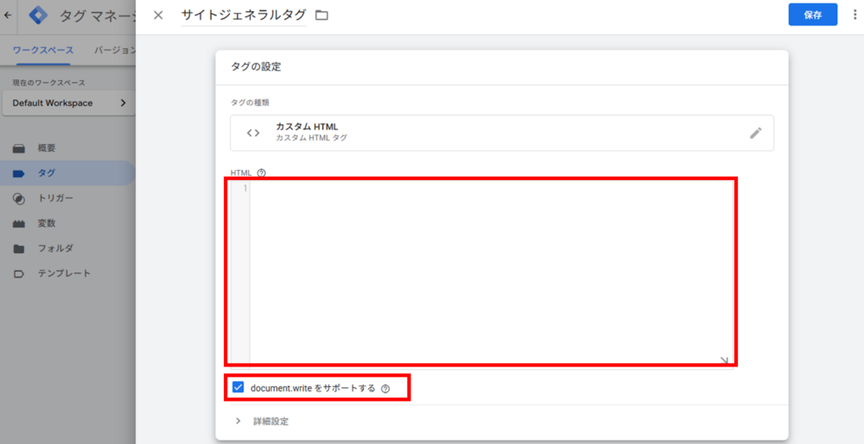Open 変数 in the left navigation
Viewport: 864px width, 444px height.
(47, 223)
